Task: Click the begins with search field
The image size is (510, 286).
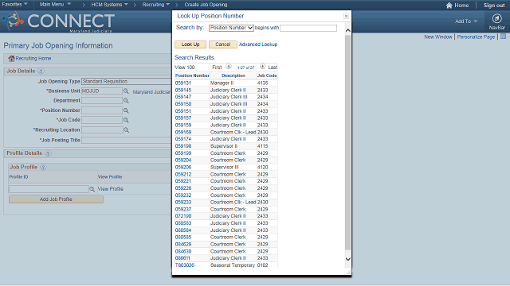Action: click(308, 29)
